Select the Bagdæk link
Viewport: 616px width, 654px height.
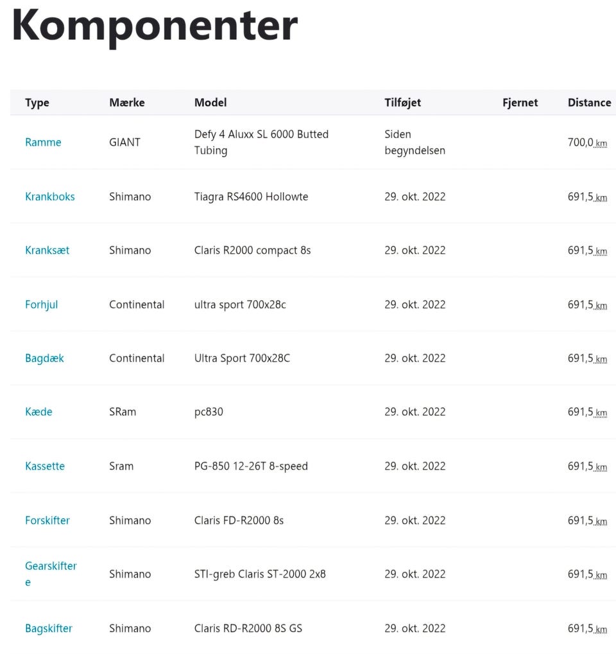click(45, 358)
